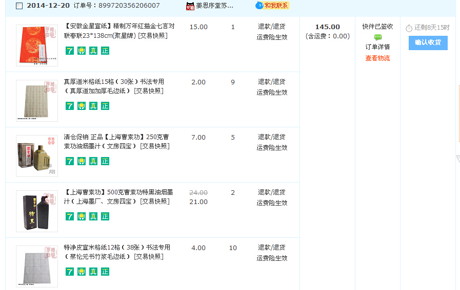Click the Tmall cat icon beside shop name

190,6
